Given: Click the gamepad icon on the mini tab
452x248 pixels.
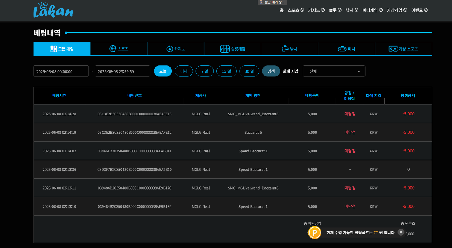Looking at the screenshot, I should (342, 49).
